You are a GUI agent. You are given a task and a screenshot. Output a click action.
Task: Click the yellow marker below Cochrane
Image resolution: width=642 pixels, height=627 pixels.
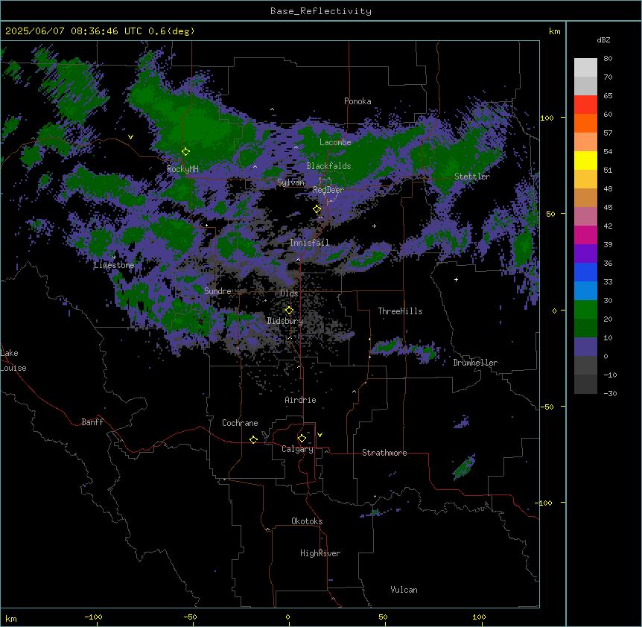tap(253, 439)
